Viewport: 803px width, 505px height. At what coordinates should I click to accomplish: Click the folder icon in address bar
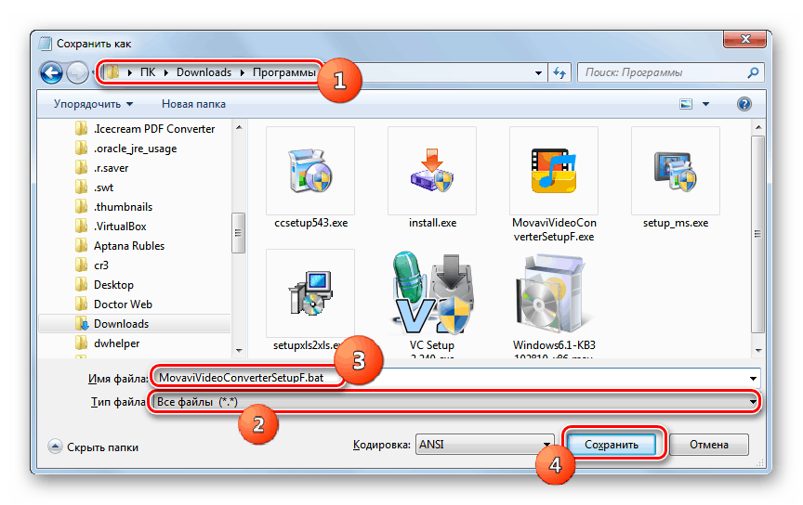[x=112, y=72]
